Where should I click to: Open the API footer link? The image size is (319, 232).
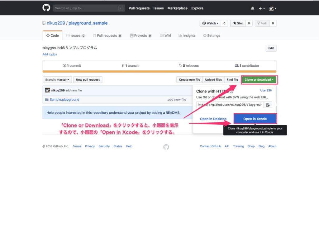coord(227,146)
